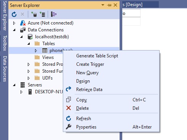Click the tree-diagram icon in Server Explorer toolbar

click(x=54, y=14)
